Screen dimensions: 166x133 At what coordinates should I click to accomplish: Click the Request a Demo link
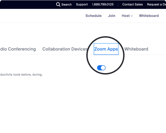point(156,4)
